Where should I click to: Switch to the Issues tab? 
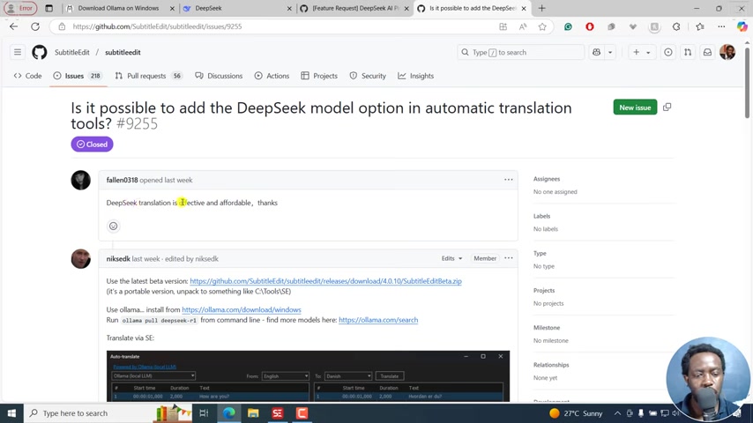coord(78,76)
